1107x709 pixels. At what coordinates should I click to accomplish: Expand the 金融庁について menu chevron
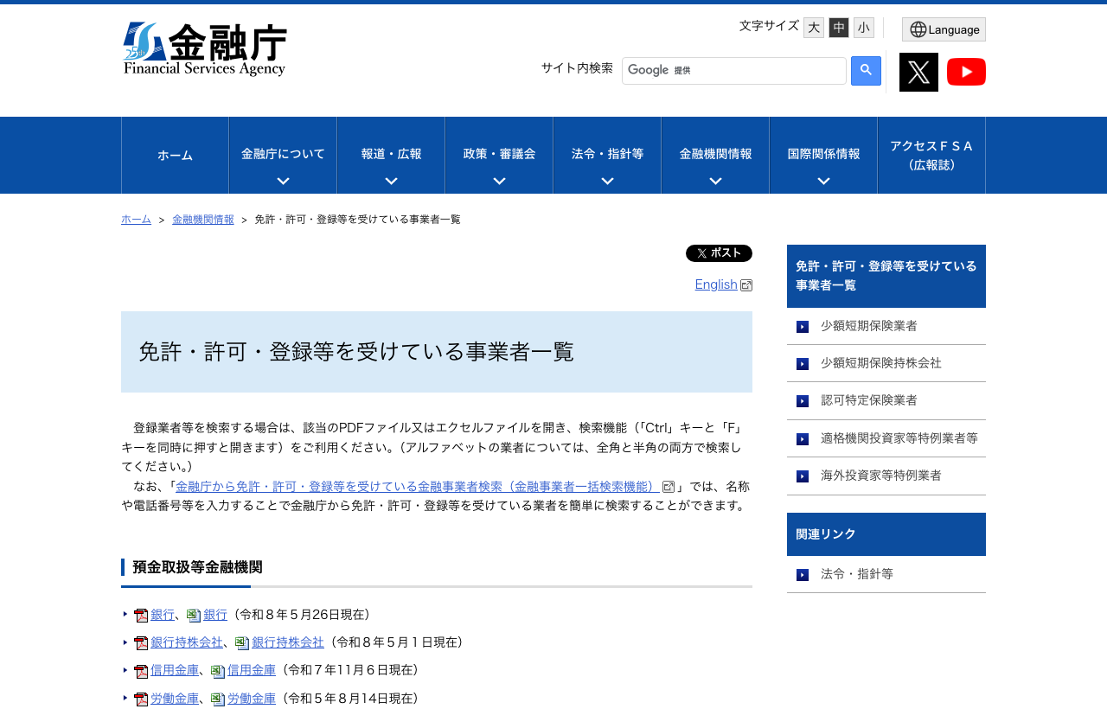pos(283,181)
